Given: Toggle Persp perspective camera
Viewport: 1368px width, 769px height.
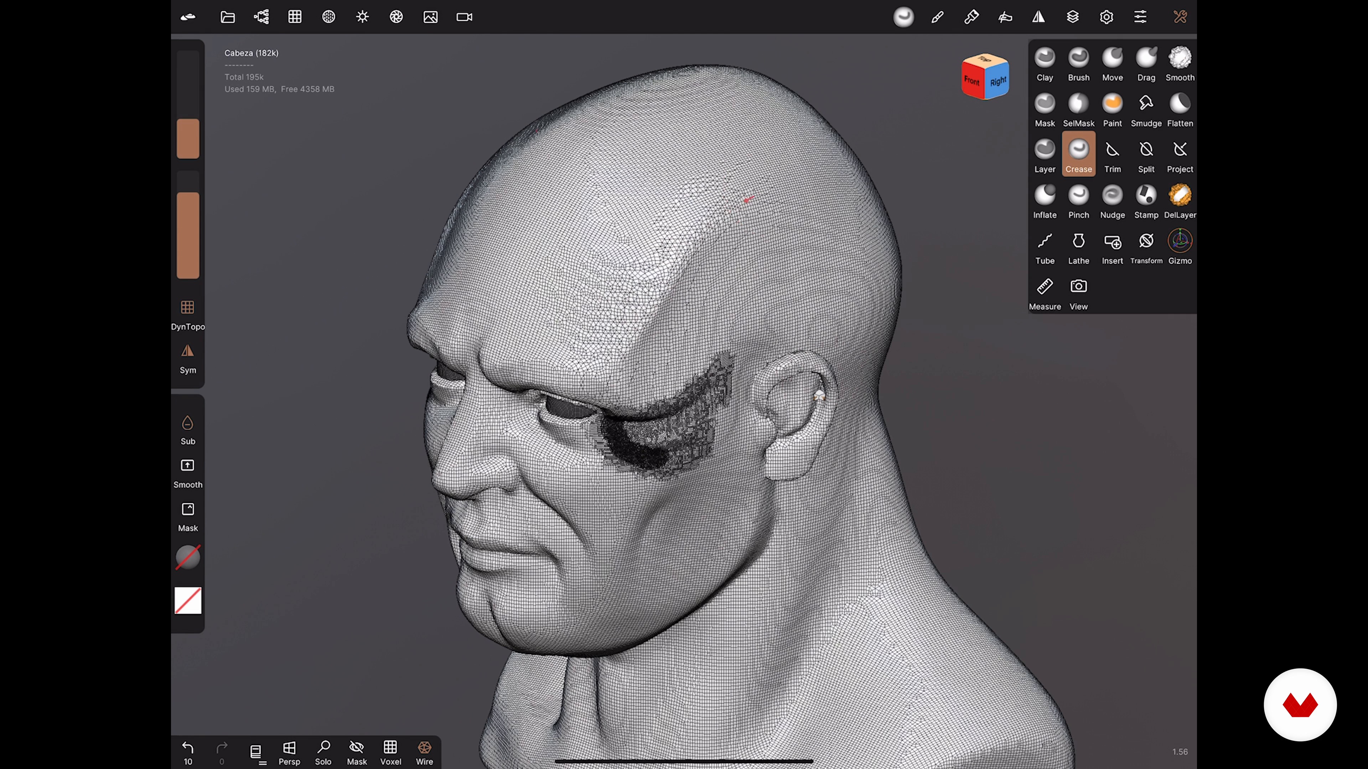Looking at the screenshot, I should pos(289,753).
